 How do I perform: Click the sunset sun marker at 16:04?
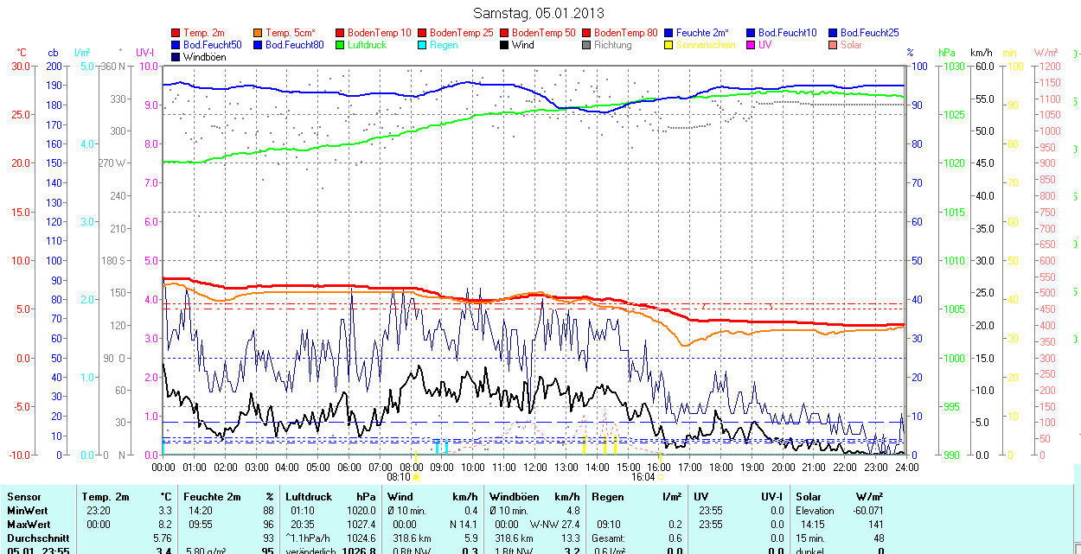[662, 476]
